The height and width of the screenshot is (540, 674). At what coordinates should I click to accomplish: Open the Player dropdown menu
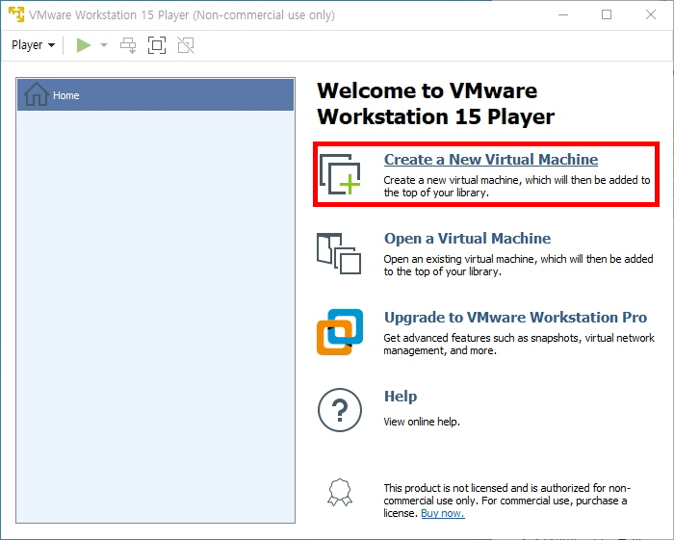(33, 45)
